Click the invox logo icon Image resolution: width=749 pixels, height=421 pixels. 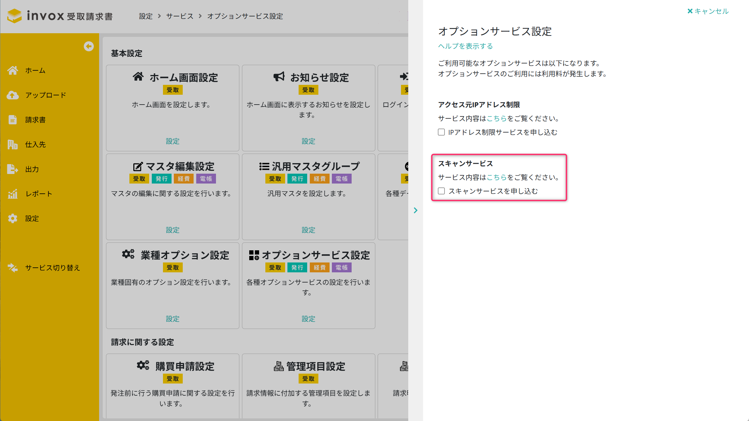pos(14,16)
